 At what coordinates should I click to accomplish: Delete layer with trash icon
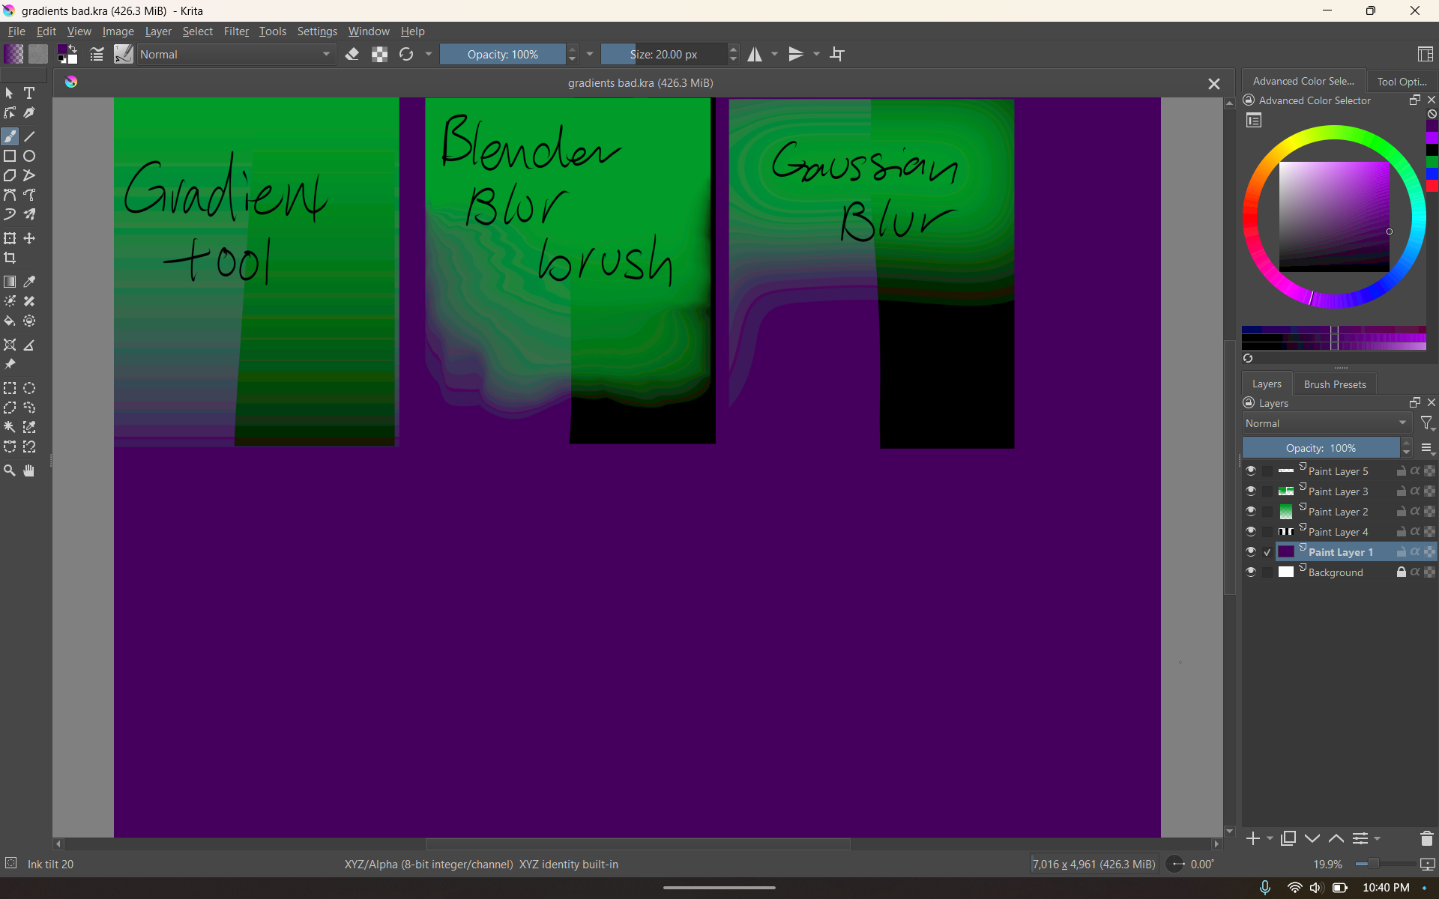click(1426, 838)
